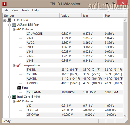This screenshot has height=125, width=130.
Task: Click the ASRock B85 Pro4 motherboard icon
Action: point(14,25)
